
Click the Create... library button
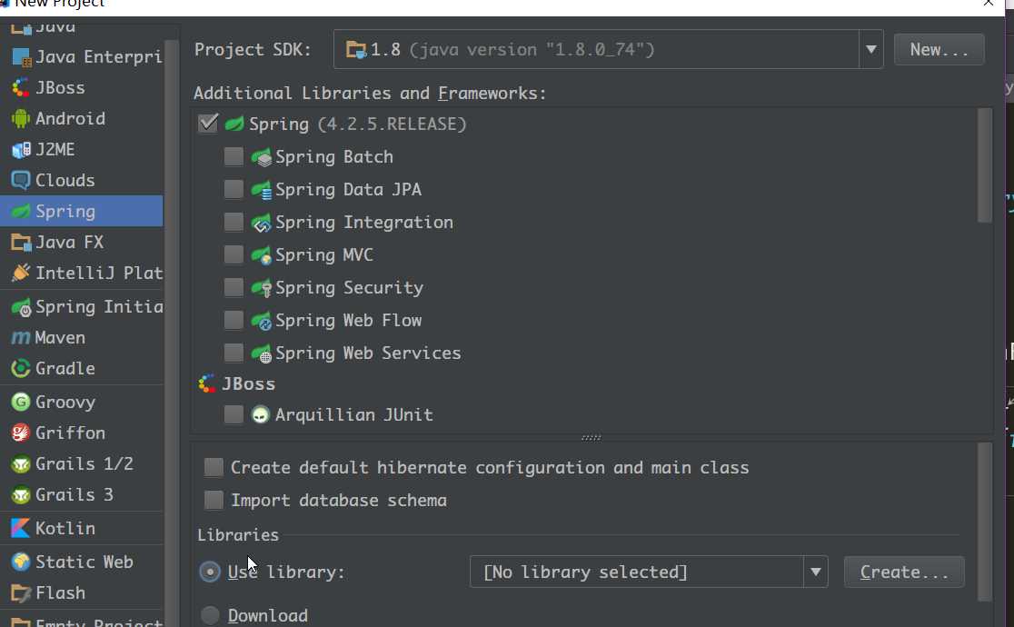point(904,572)
